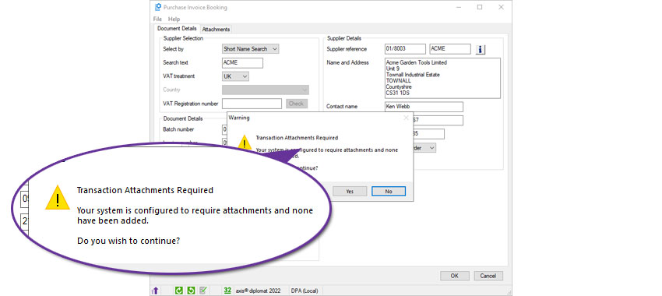
Task: Close the Warning dialog with X
Action: click(406, 118)
